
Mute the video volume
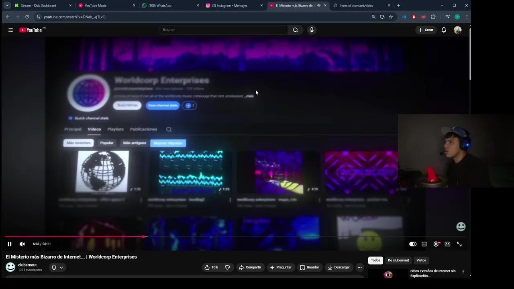[22, 244]
